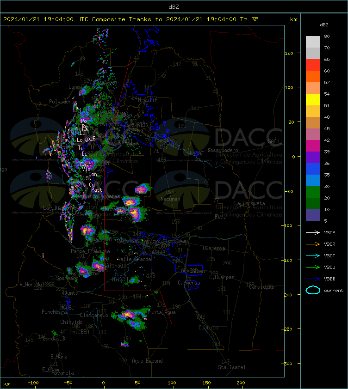The width and height of the screenshot is (348, 389).
Task: Click the 'Sosneado' place label
Action: 67,278
